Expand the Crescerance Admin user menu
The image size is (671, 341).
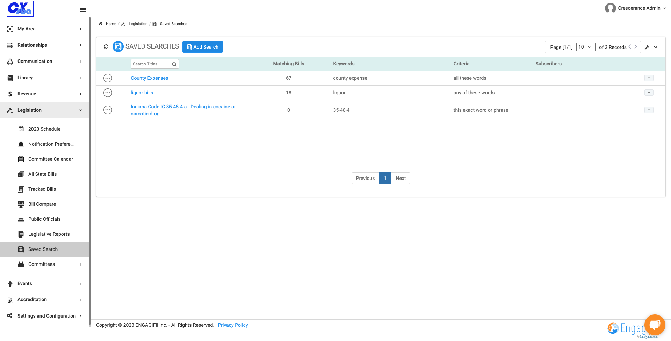coord(642,8)
